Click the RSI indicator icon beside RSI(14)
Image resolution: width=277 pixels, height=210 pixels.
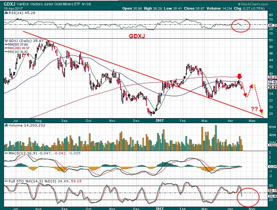coord(6,13)
